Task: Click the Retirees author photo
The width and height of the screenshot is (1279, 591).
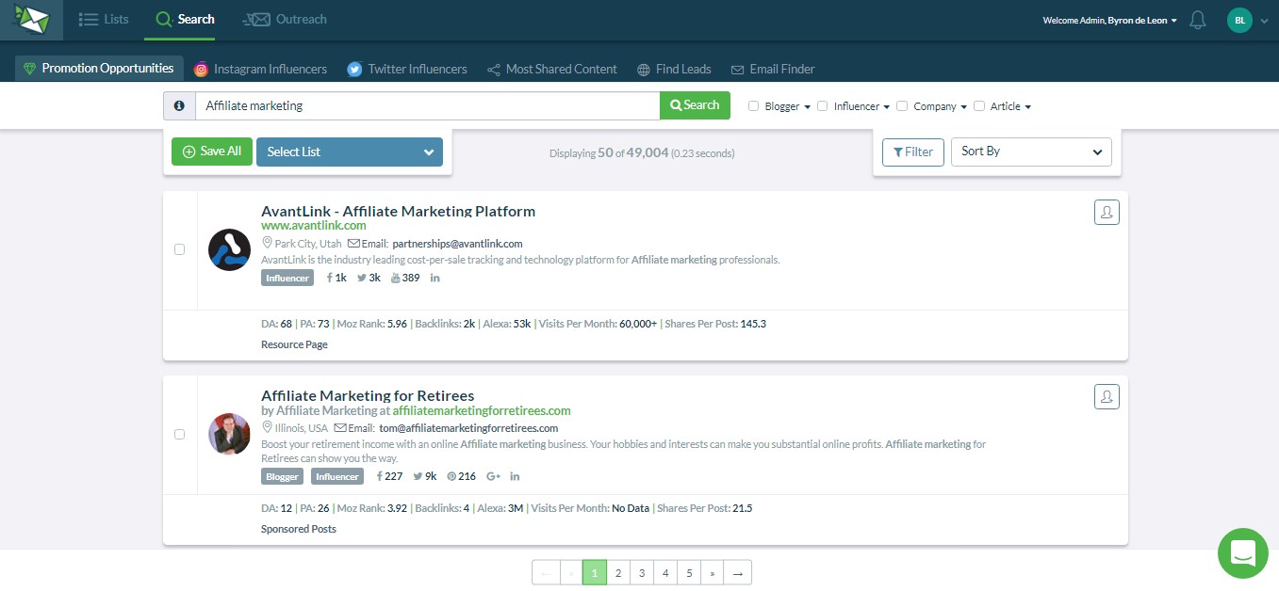Action: tap(229, 434)
